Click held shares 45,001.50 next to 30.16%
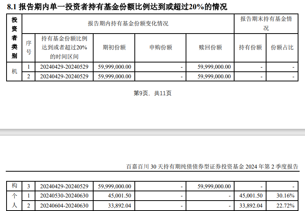Viewport: 305px width, 211px height. tap(251, 196)
